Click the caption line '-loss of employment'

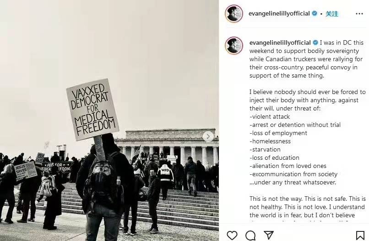[278, 133]
